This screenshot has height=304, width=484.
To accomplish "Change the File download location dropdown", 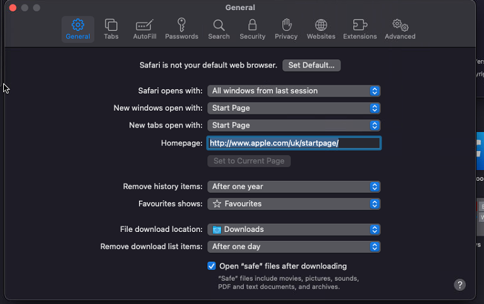I will point(294,229).
